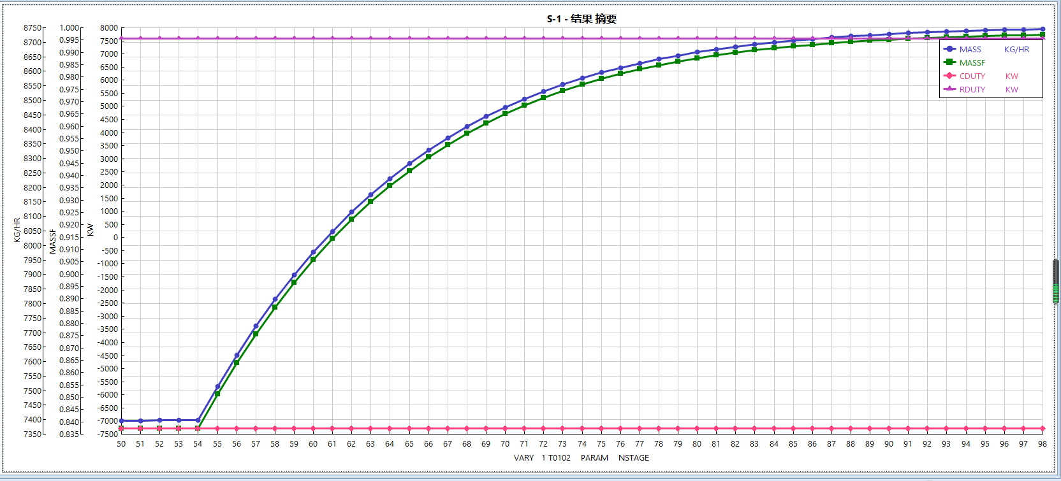Image resolution: width=1061 pixels, height=481 pixels.
Task: Click the 8750 tick on the KG/HR axis
Action: pos(33,28)
